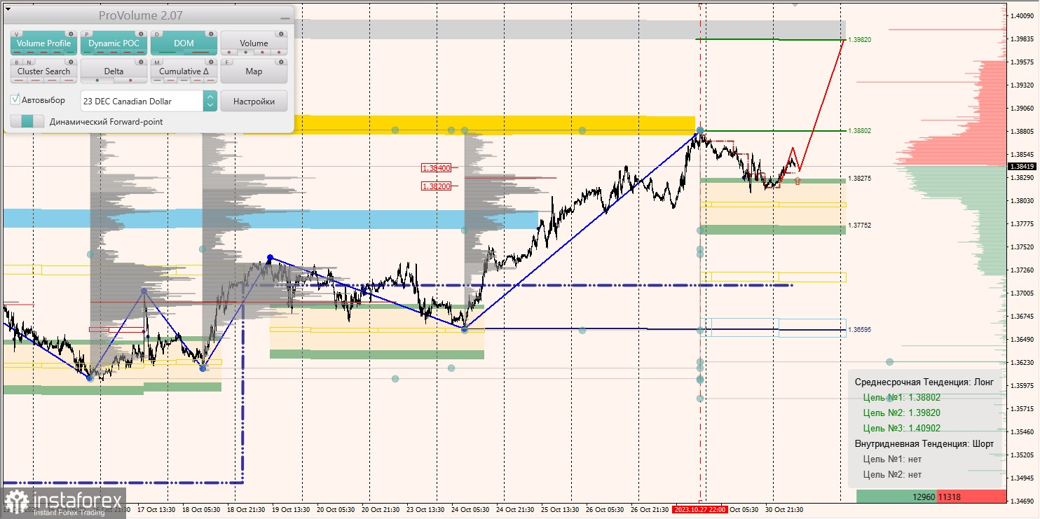Click the F hotkey tag on Map
Screen dimensions: 1040x519
tap(226, 62)
